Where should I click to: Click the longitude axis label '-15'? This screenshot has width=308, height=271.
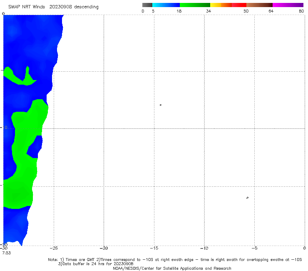click(154, 248)
